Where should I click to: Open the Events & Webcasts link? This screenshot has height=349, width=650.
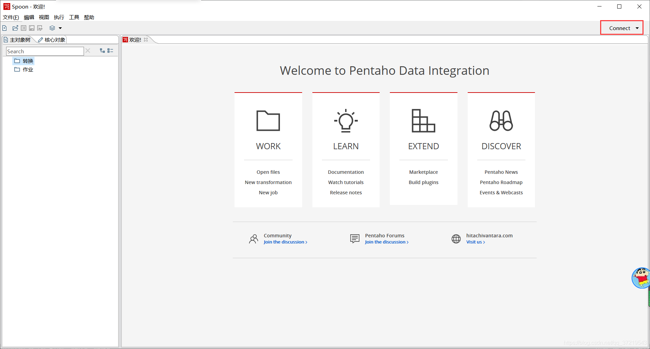(501, 193)
